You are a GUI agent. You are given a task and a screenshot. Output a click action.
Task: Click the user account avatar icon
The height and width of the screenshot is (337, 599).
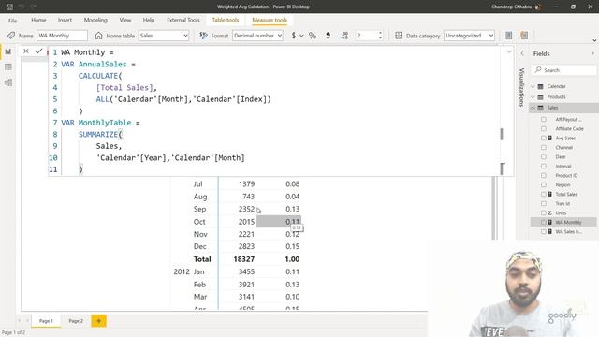click(538, 7)
